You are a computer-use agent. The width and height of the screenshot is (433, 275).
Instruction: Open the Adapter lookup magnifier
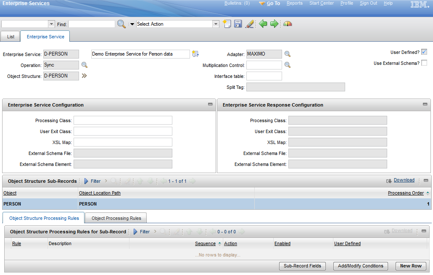coord(288,54)
